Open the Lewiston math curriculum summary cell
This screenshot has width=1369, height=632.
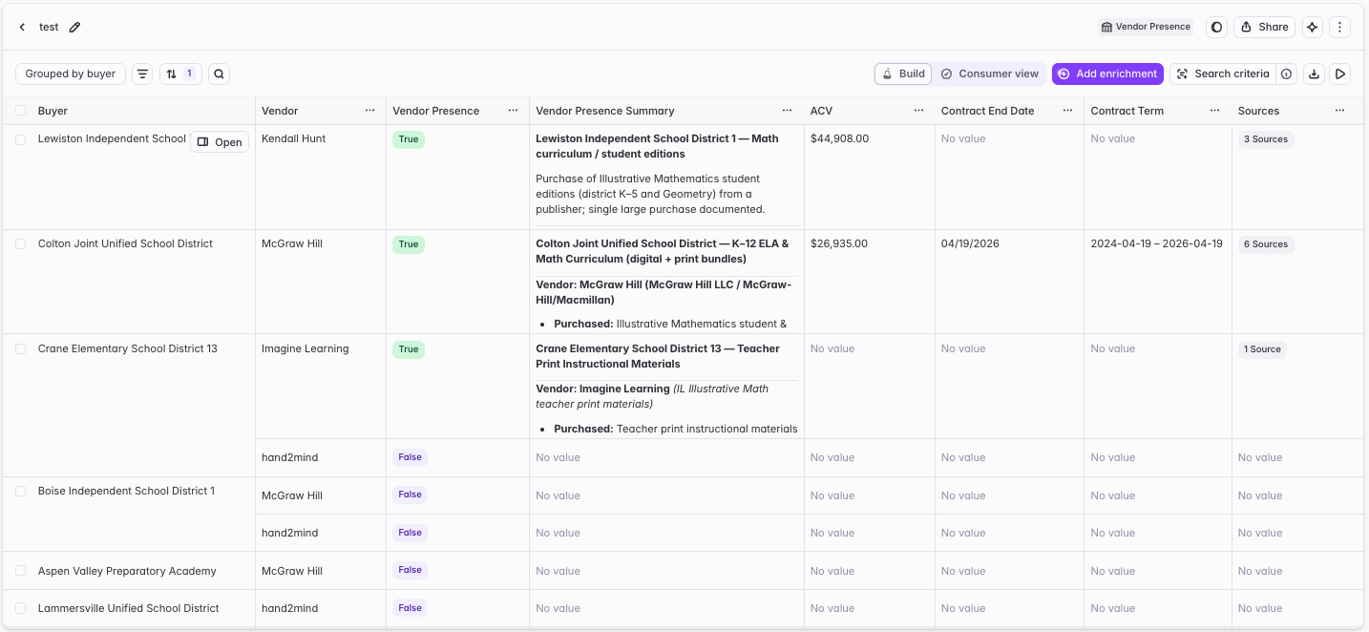coord(666,177)
